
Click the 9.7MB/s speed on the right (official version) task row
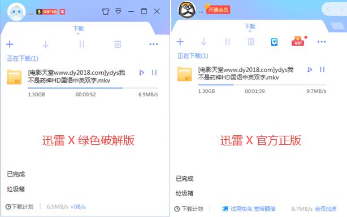[x=316, y=91]
